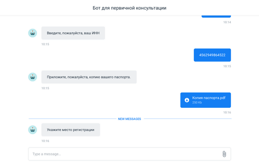Click the download icon on the passport PDF
259x165 pixels.
187,100
